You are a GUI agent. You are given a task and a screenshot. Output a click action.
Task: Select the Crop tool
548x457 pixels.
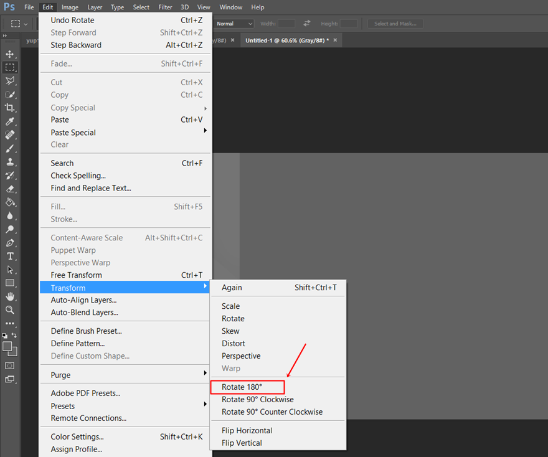[x=10, y=108]
